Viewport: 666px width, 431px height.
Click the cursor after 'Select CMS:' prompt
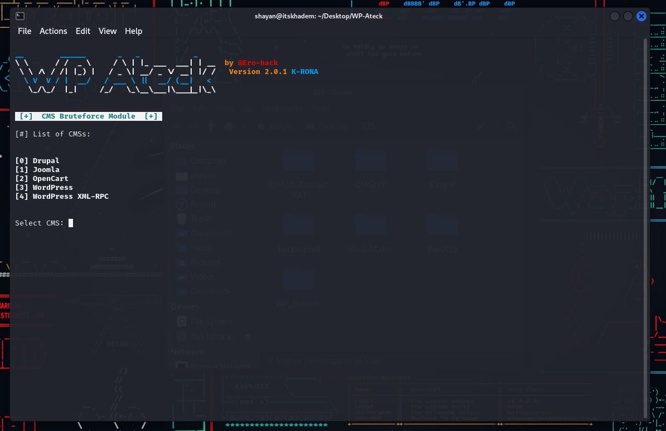pyautogui.click(x=71, y=223)
